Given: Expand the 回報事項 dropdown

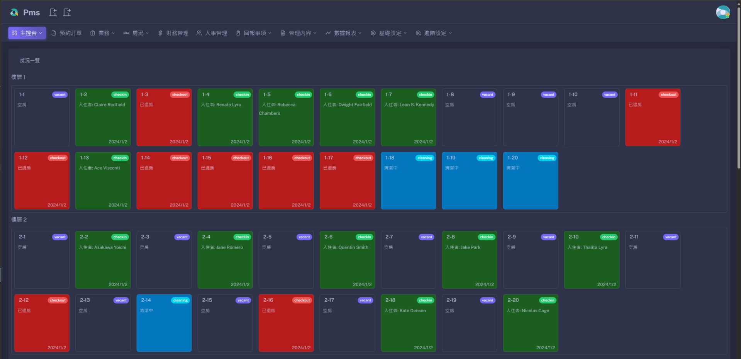Looking at the screenshot, I should click(254, 33).
